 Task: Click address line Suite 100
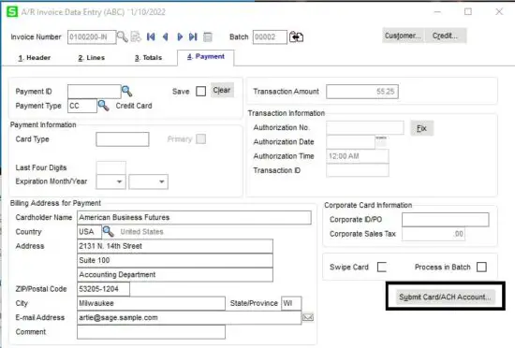(x=175, y=260)
